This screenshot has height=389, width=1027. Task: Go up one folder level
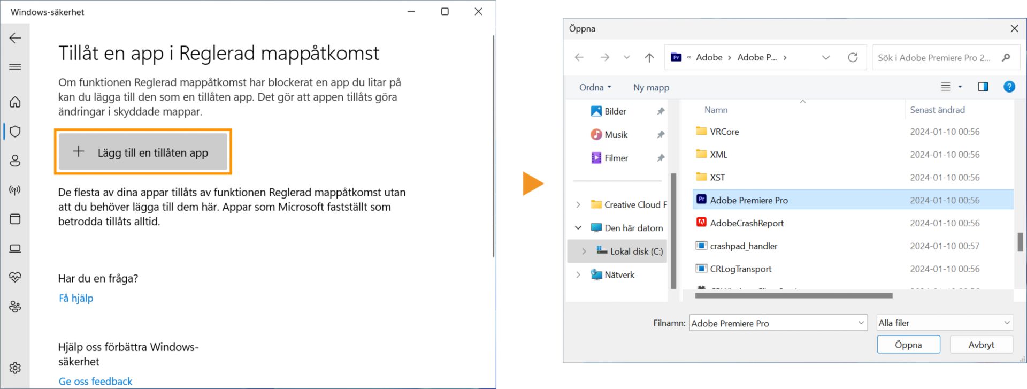click(649, 57)
